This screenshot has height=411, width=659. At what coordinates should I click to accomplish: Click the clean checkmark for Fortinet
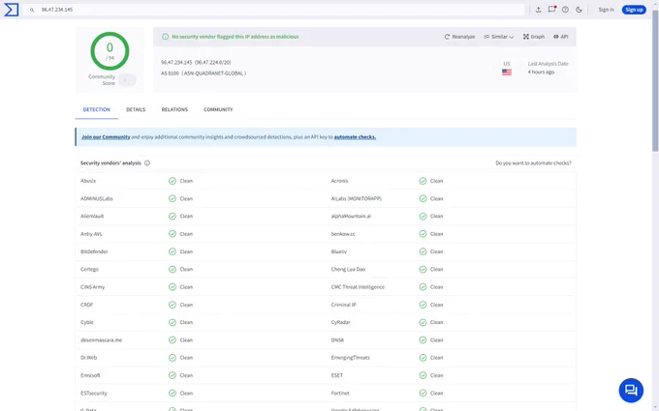423,394
